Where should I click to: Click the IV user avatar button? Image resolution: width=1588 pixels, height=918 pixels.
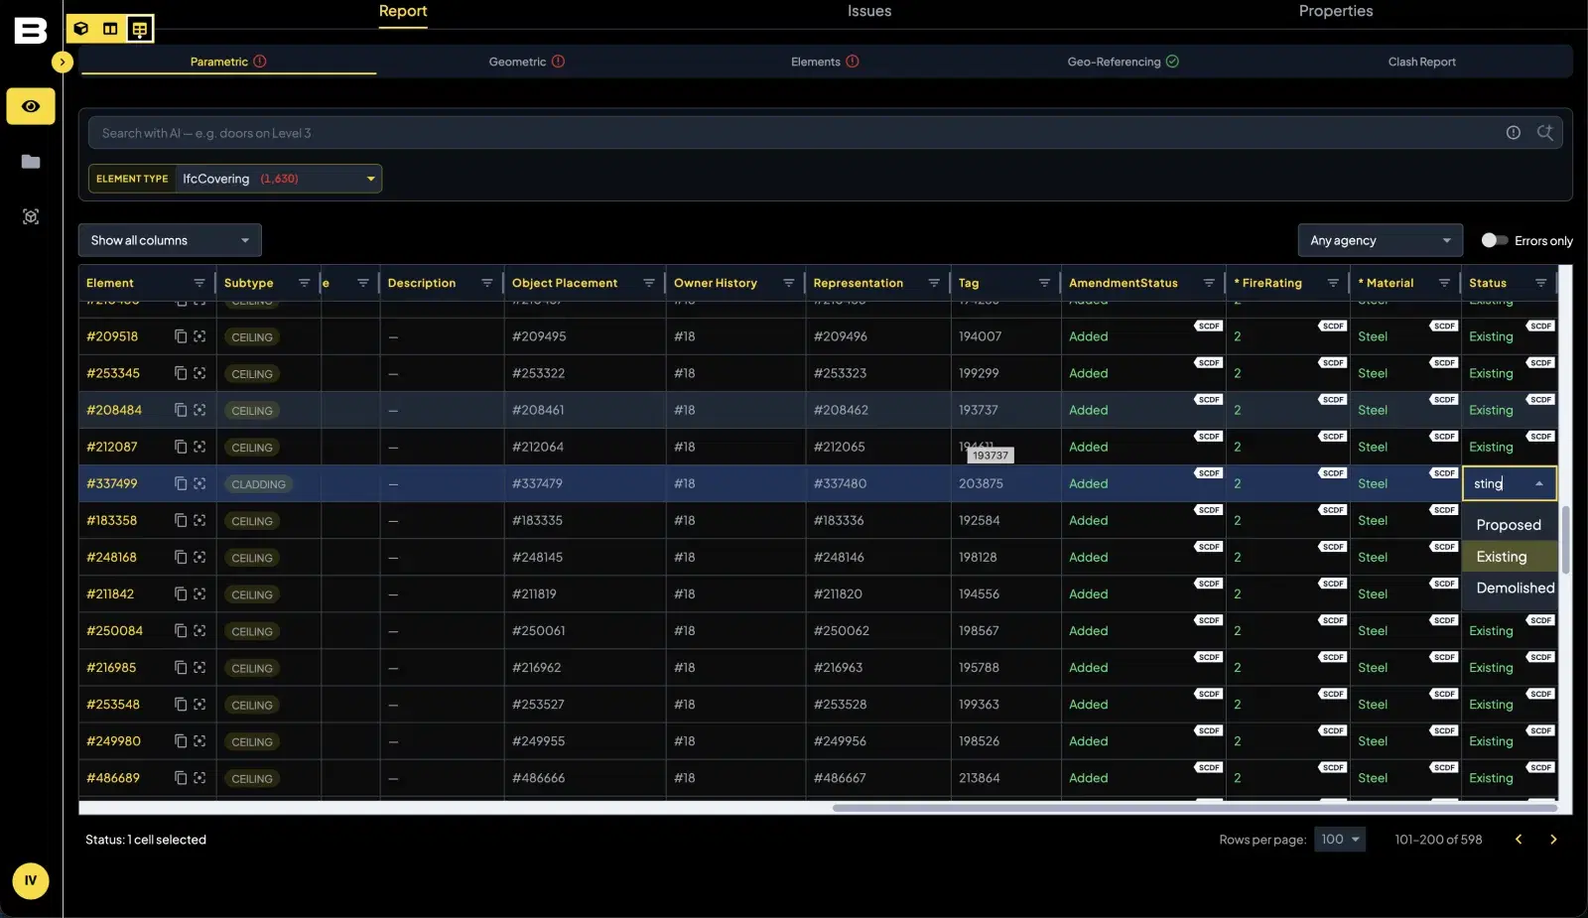pos(31,880)
